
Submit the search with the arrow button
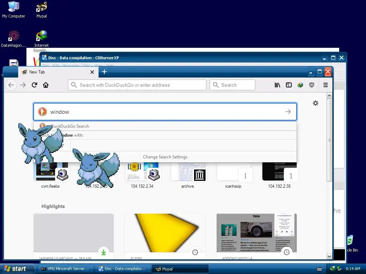pyautogui.click(x=288, y=112)
